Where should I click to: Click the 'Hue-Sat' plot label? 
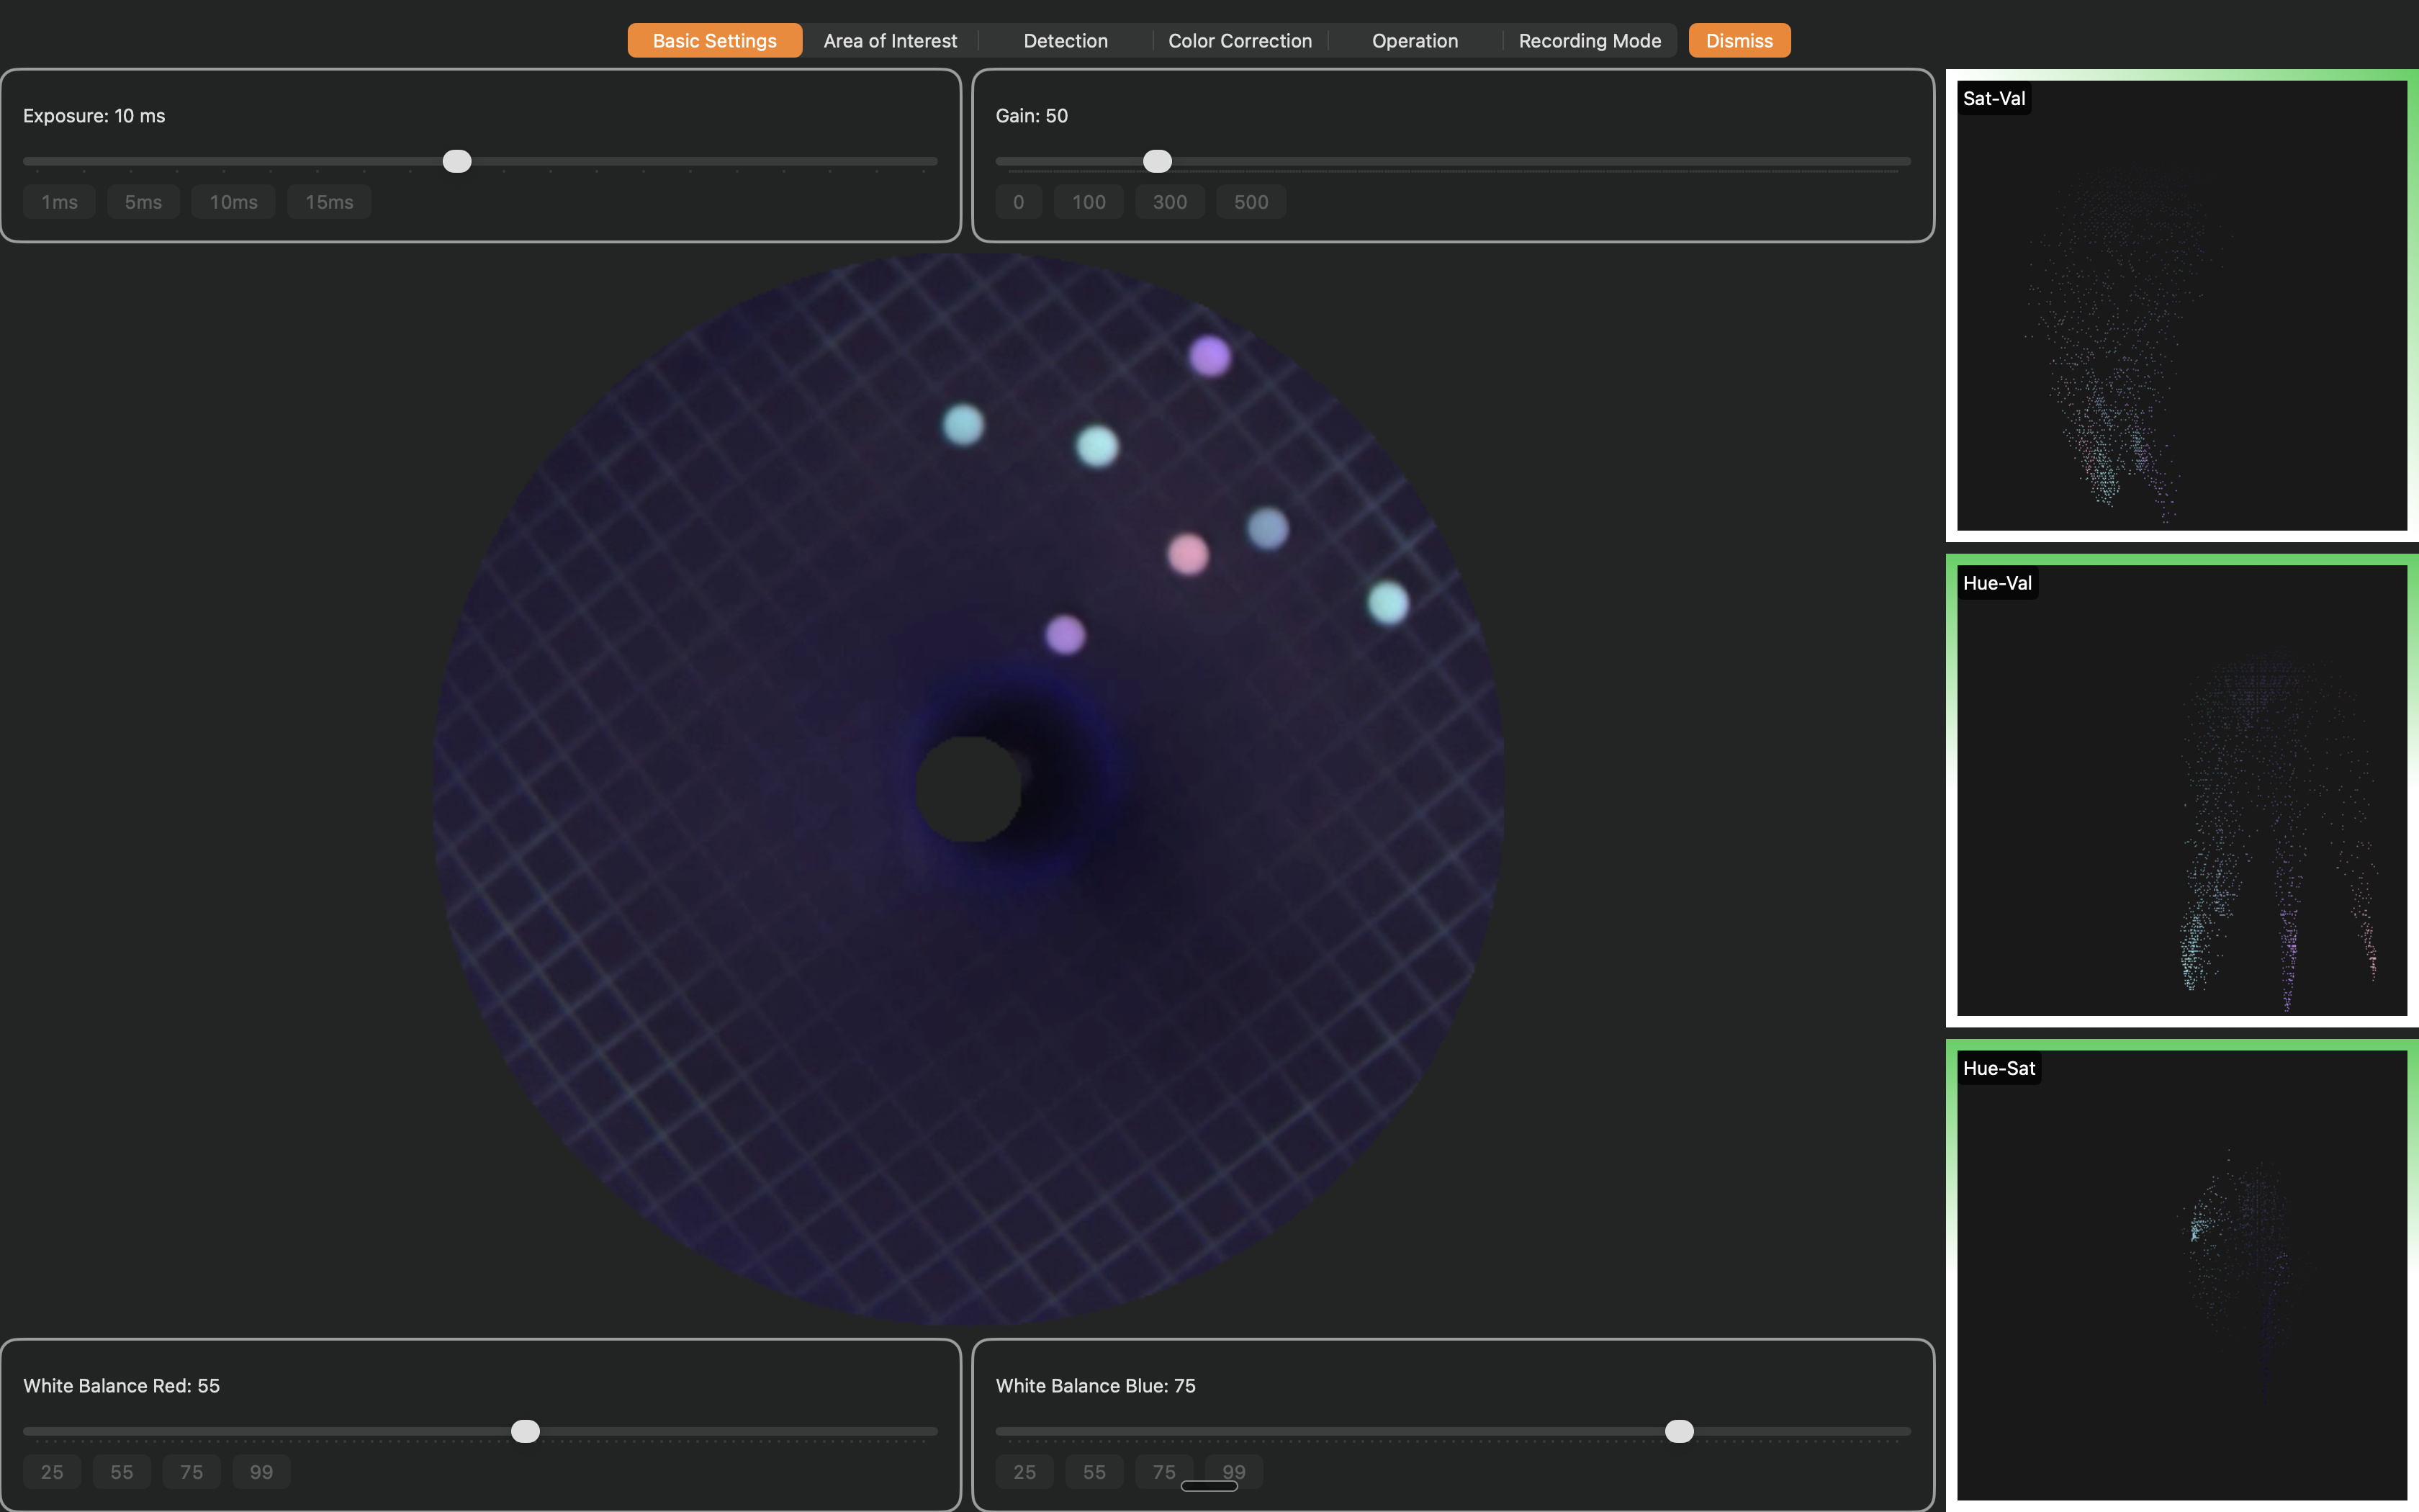(1999, 1068)
